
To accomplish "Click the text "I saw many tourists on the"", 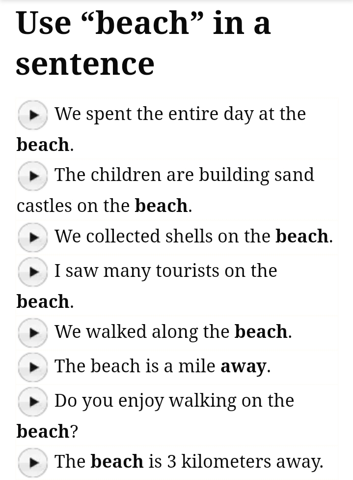I will point(165,271).
